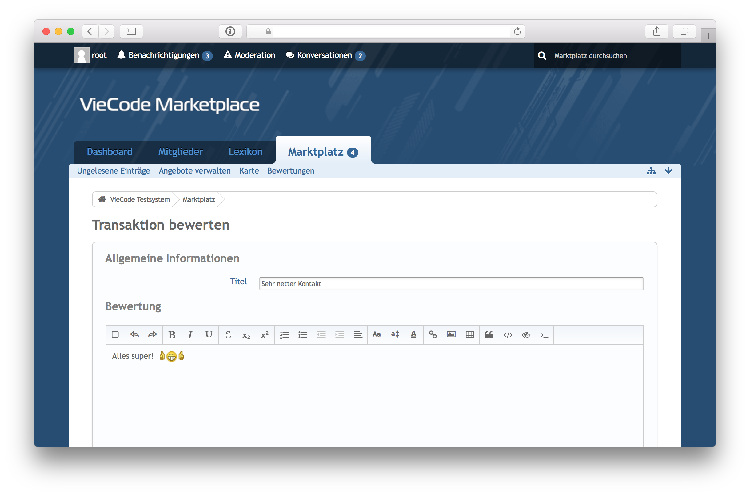Insert an ordered numbered list
The width and height of the screenshot is (750, 496).
pyautogui.click(x=284, y=335)
